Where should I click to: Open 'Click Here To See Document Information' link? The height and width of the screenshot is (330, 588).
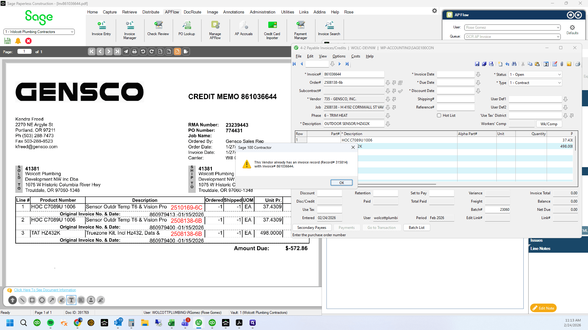coord(45,290)
